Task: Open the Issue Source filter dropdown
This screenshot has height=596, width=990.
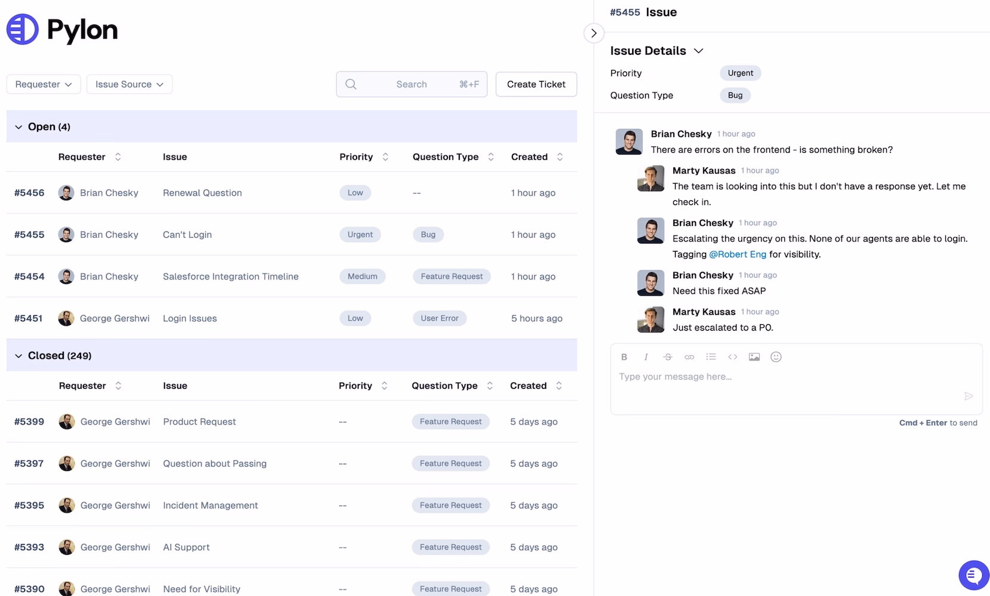Action: point(129,84)
